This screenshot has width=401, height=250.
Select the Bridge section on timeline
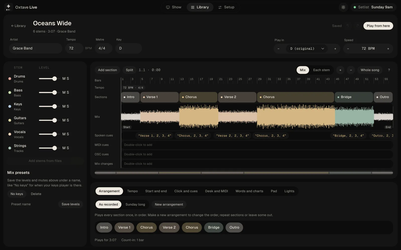(x=354, y=97)
